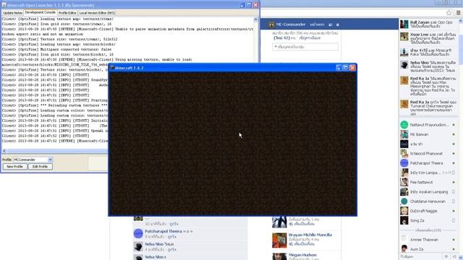Viewport: 463px width, 260px height.
Task: Click the Ball Zayan ticker story
Action: click(428, 24)
